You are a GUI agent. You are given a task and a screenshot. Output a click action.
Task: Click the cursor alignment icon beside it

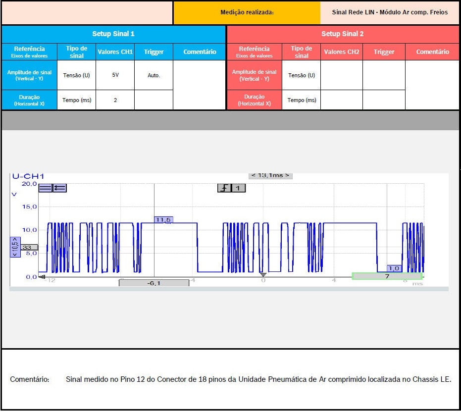(60, 188)
